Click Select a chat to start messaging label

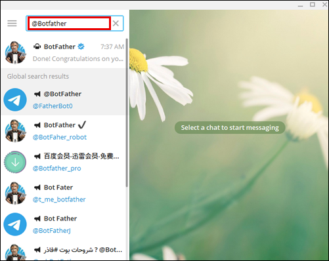(x=230, y=128)
